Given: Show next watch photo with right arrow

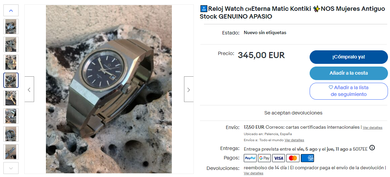Looking at the screenshot, I should click(x=188, y=89).
